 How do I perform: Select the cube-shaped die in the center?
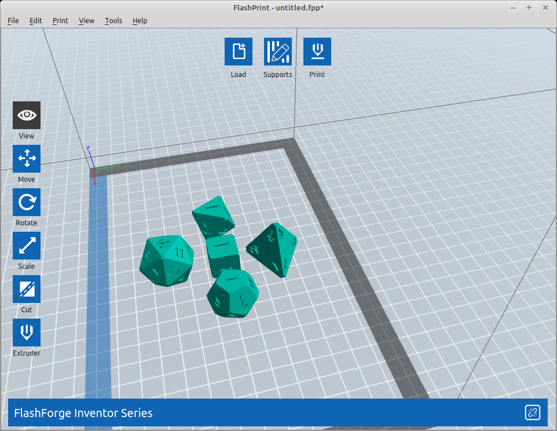223,254
